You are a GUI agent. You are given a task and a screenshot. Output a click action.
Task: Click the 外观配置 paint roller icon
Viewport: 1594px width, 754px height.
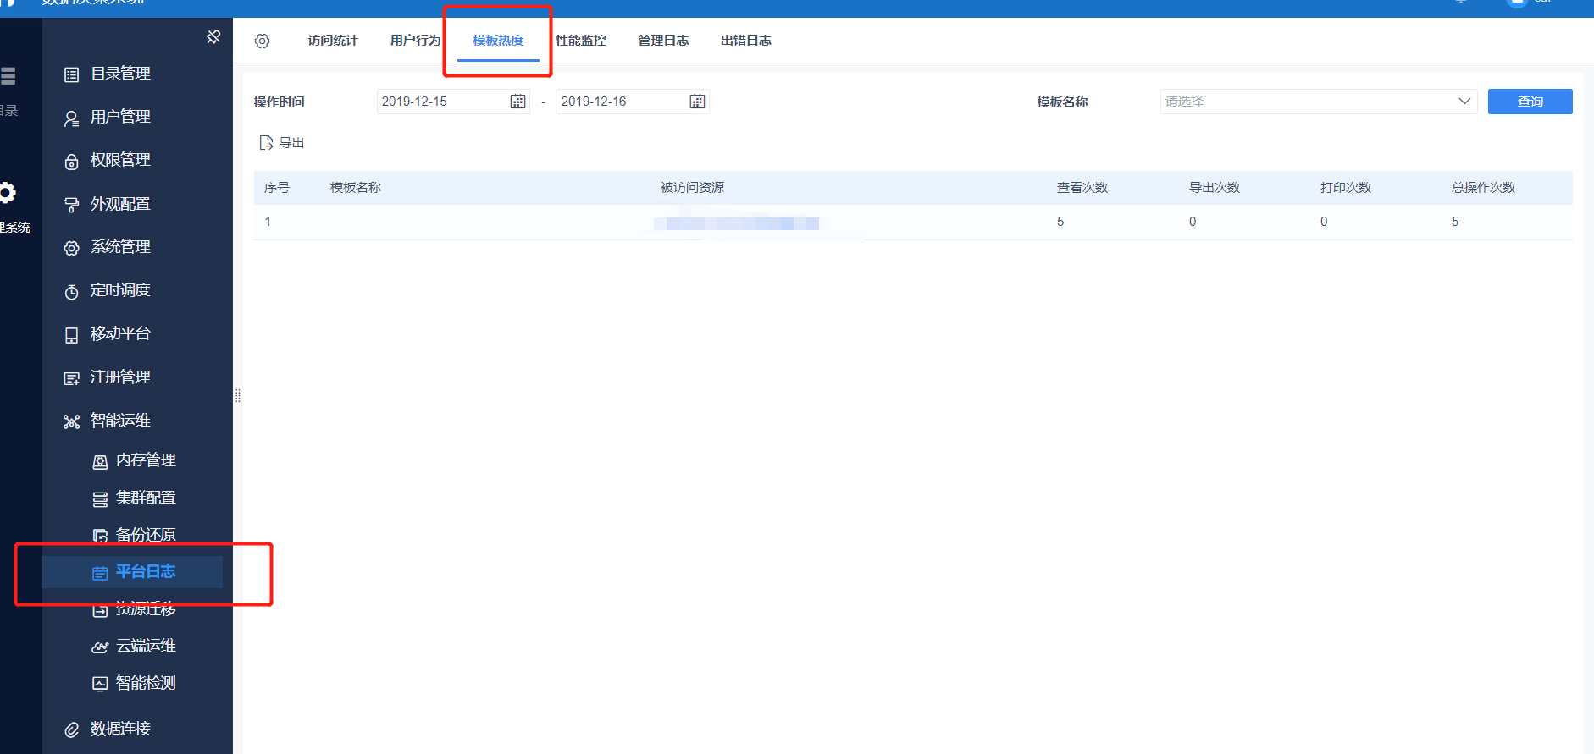coord(72,205)
